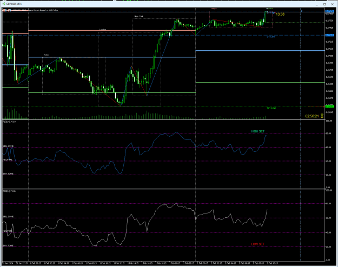The width and height of the screenshot is (338, 267).
Task: Click the New York session label
Action: pyautogui.click(x=138, y=16)
